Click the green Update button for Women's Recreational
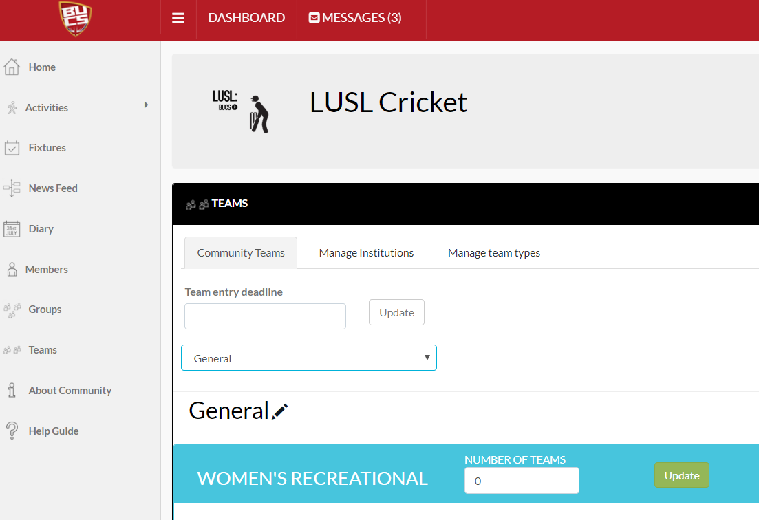This screenshot has height=520, width=759. point(681,475)
